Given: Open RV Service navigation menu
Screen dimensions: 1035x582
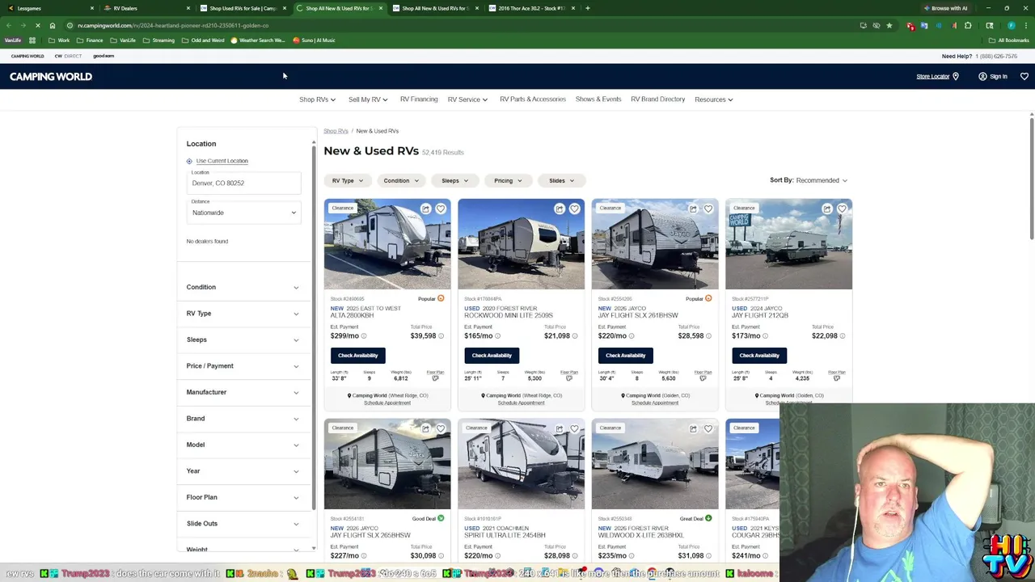Looking at the screenshot, I should (468, 99).
